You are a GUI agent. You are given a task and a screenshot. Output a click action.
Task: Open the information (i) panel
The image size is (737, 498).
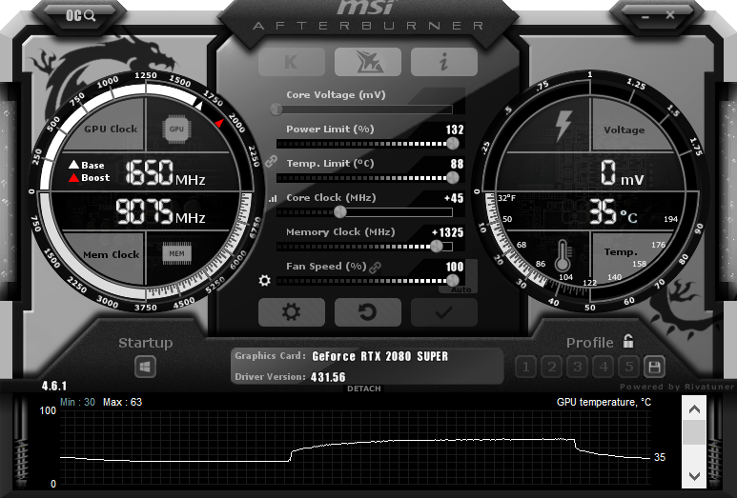pos(443,62)
